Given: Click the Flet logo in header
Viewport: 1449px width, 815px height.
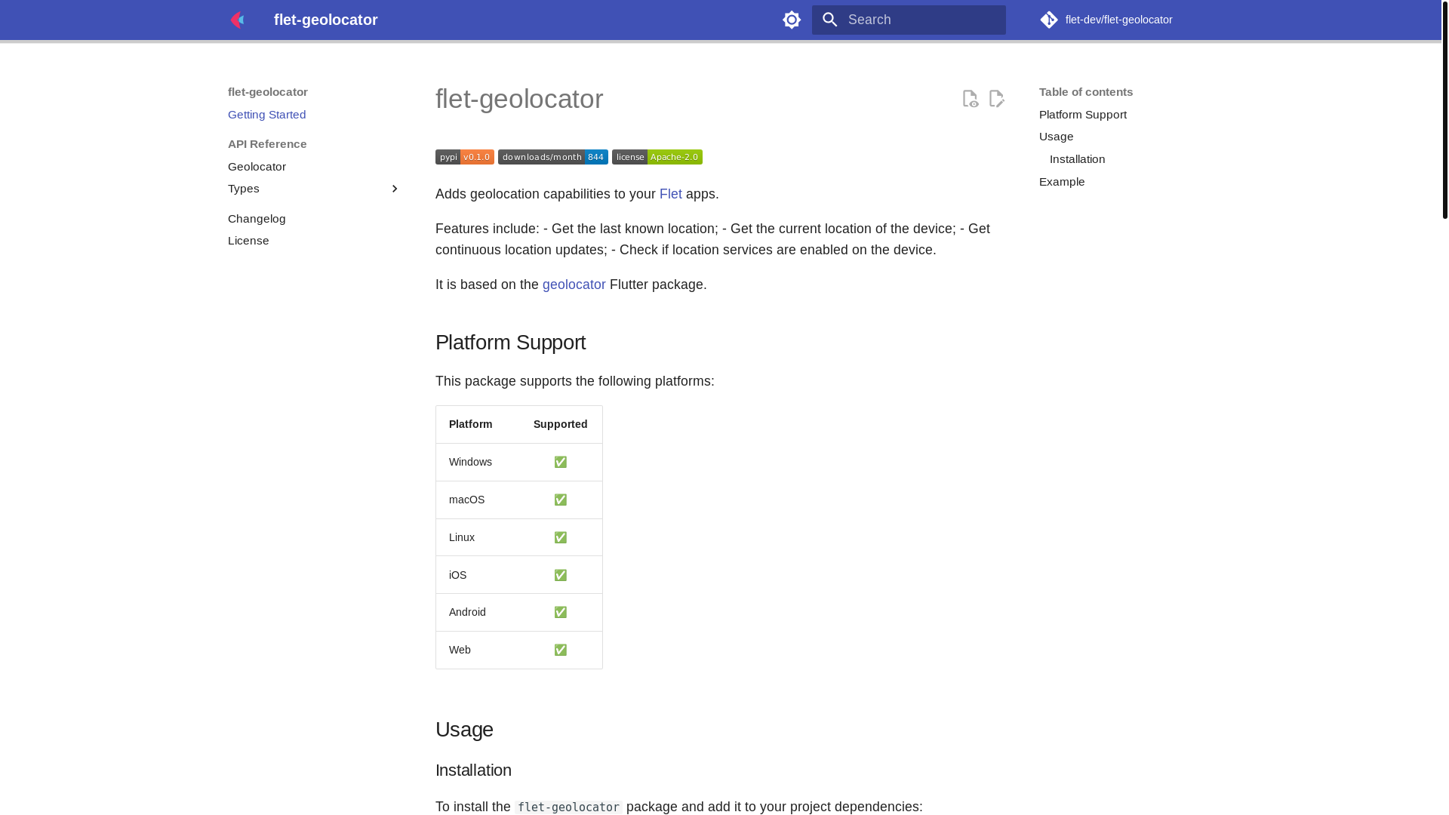Looking at the screenshot, I should 238,20.
